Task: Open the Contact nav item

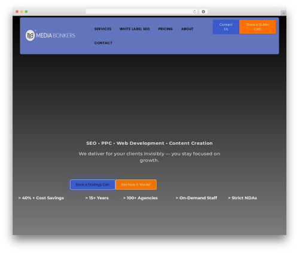Action: click(x=103, y=43)
